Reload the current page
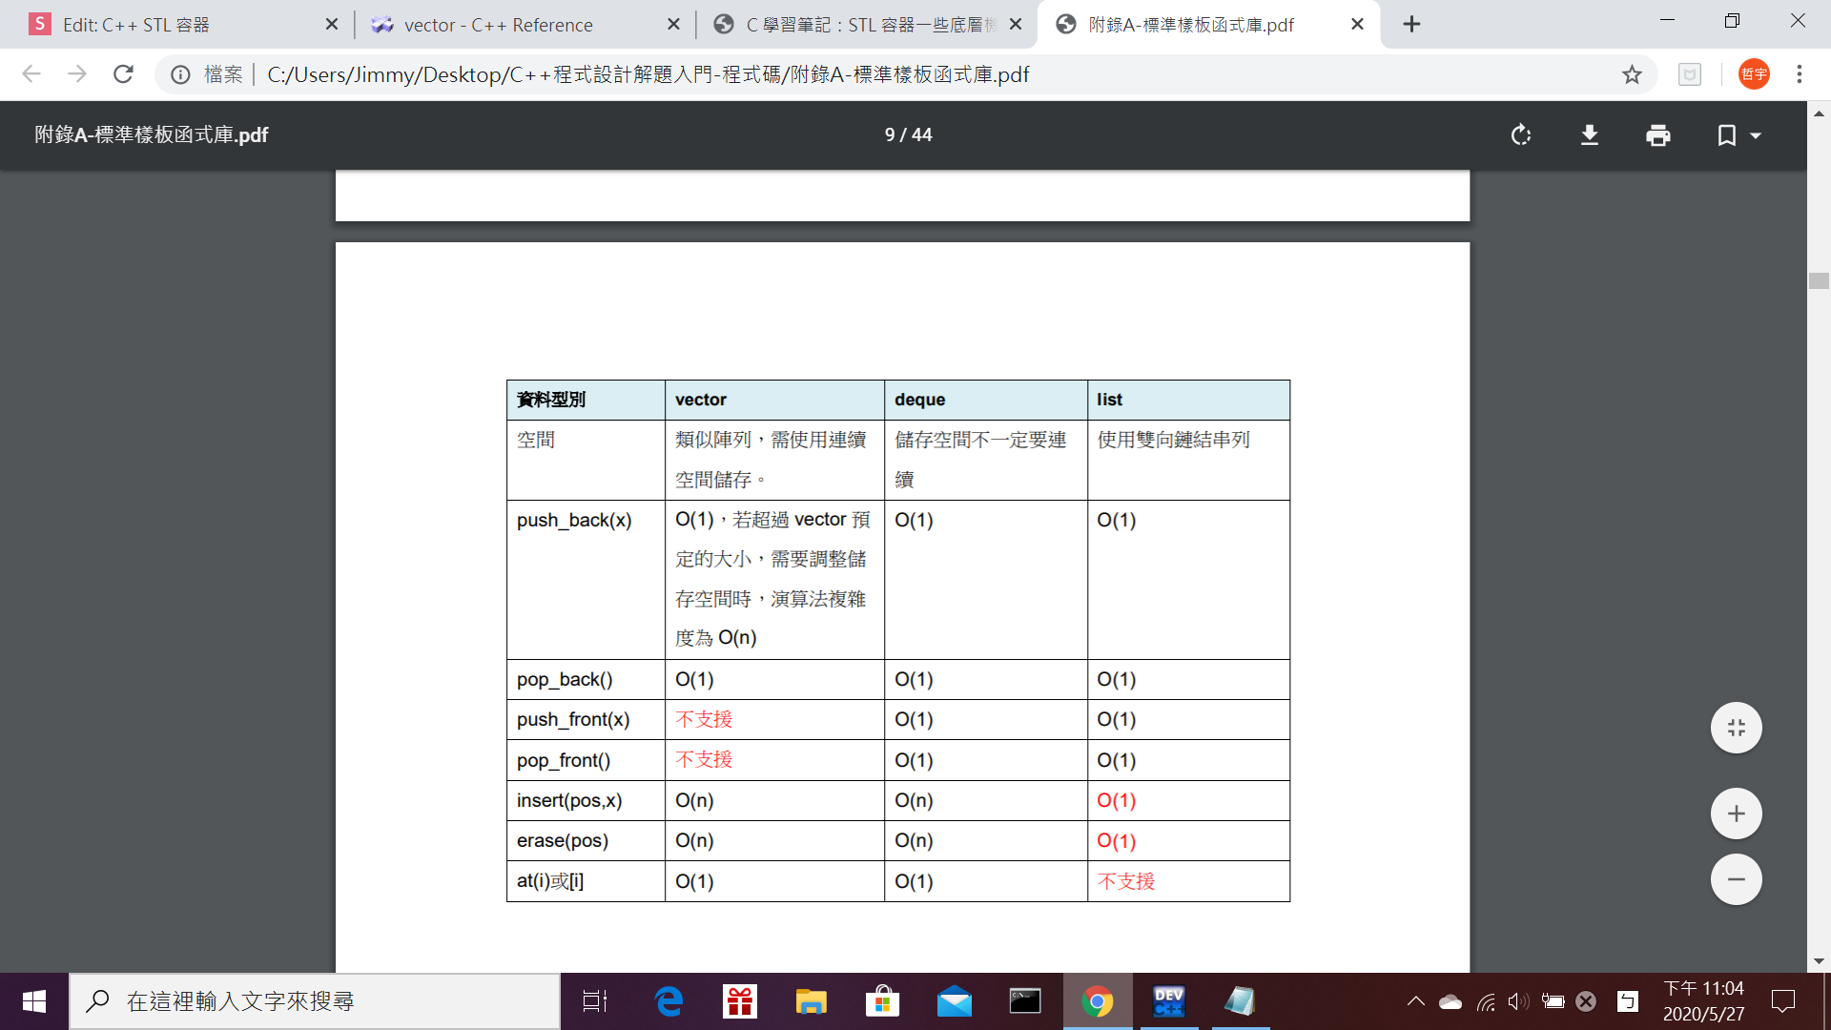Viewport: 1831px width, 1030px height. click(x=123, y=74)
